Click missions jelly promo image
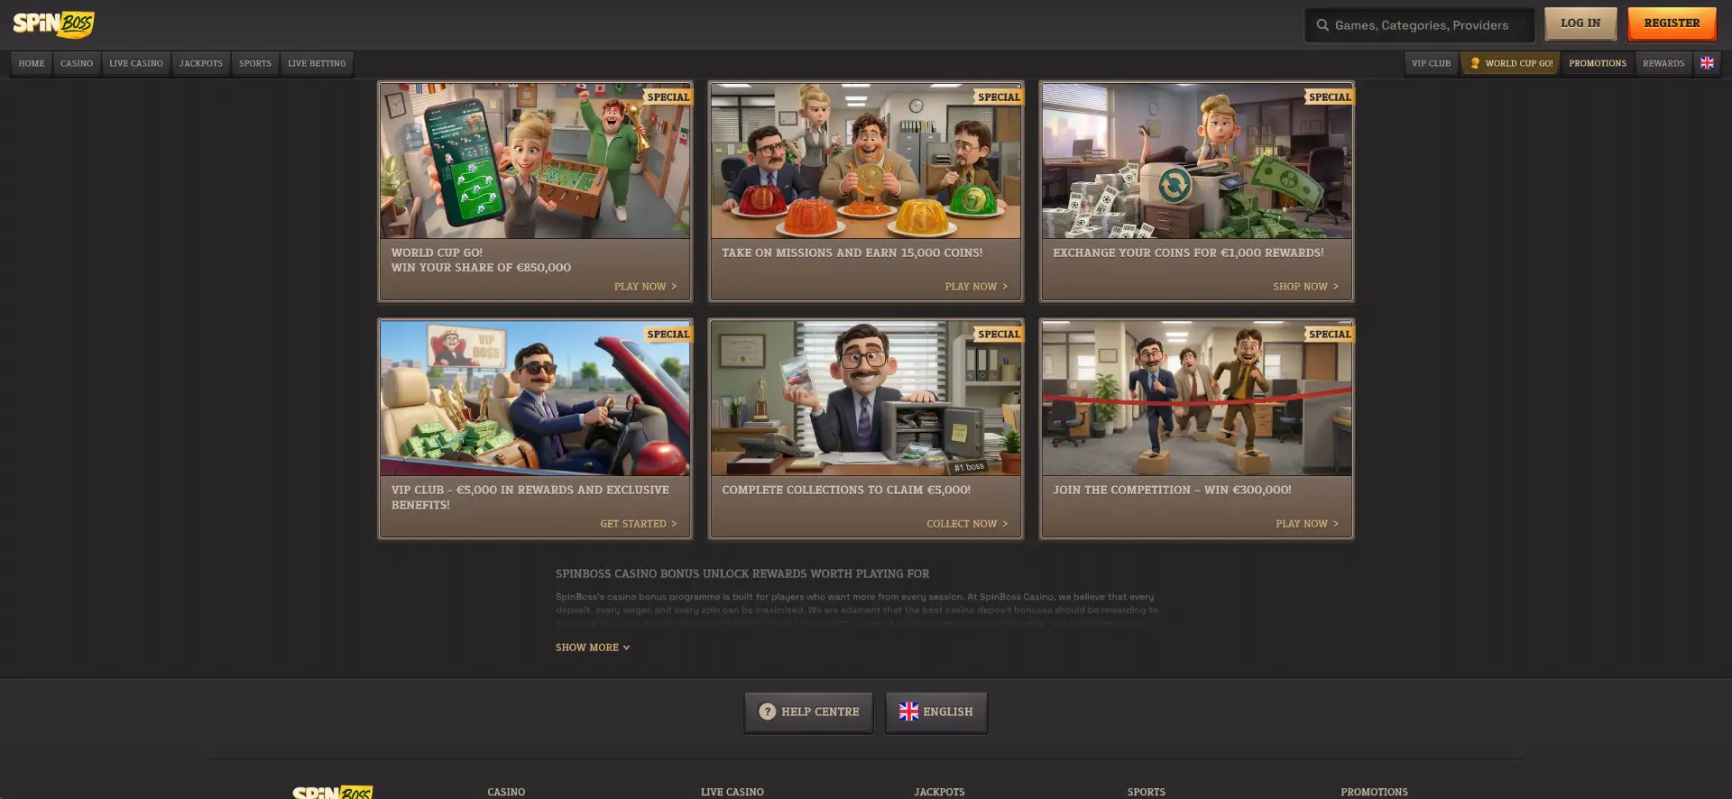1732x799 pixels. point(866,161)
